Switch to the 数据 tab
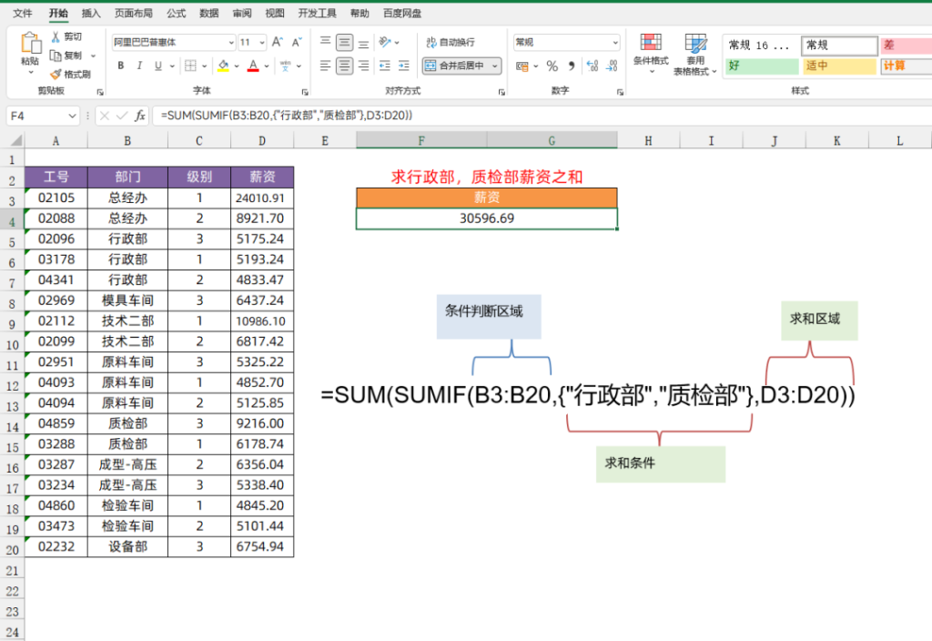This screenshot has height=641, width=932. point(208,13)
